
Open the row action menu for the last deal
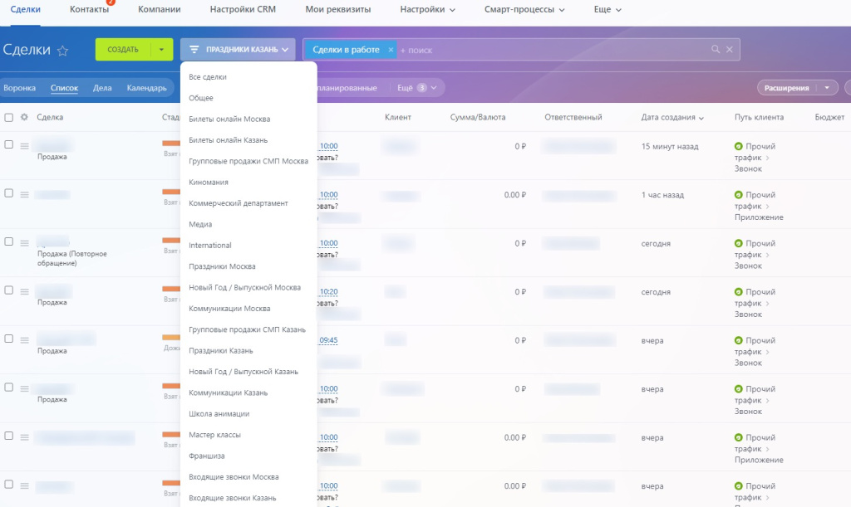coord(24,486)
